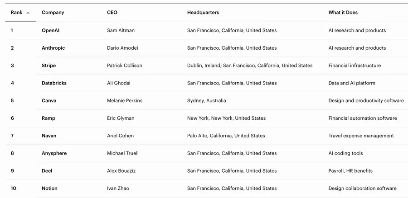Select the Anysphere company name
The image size is (408, 198).
[x=54, y=153]
